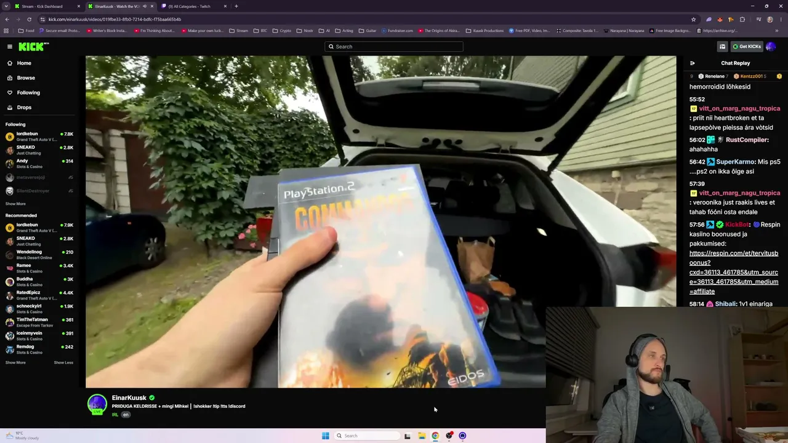Open the BTC bookmarks folder

tap(260, 31)
